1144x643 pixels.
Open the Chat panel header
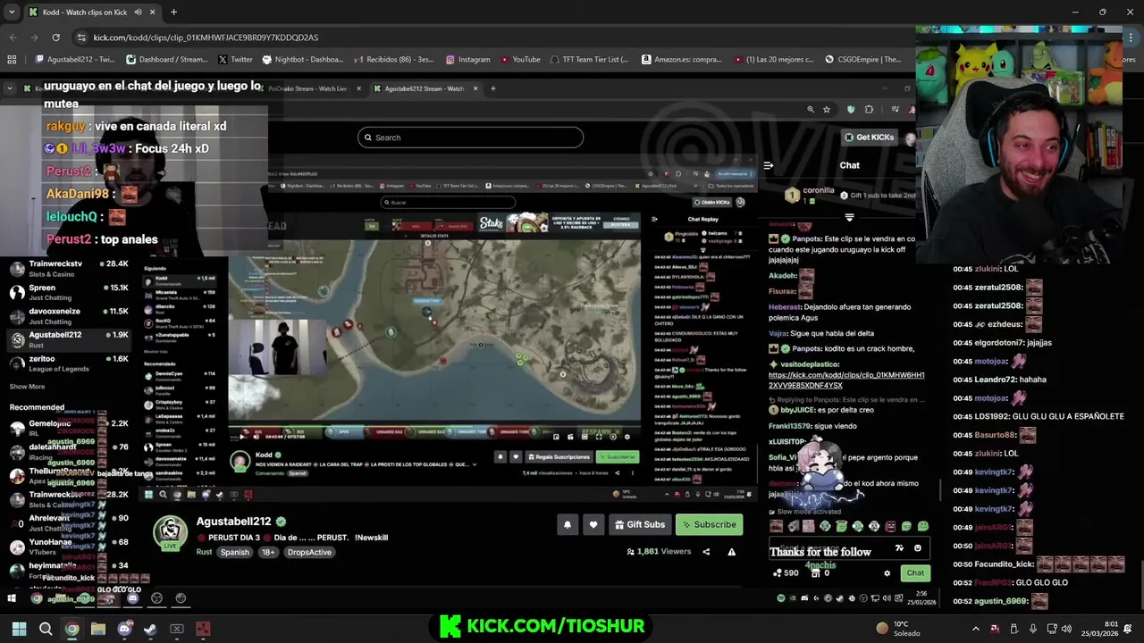click(849, 165)
